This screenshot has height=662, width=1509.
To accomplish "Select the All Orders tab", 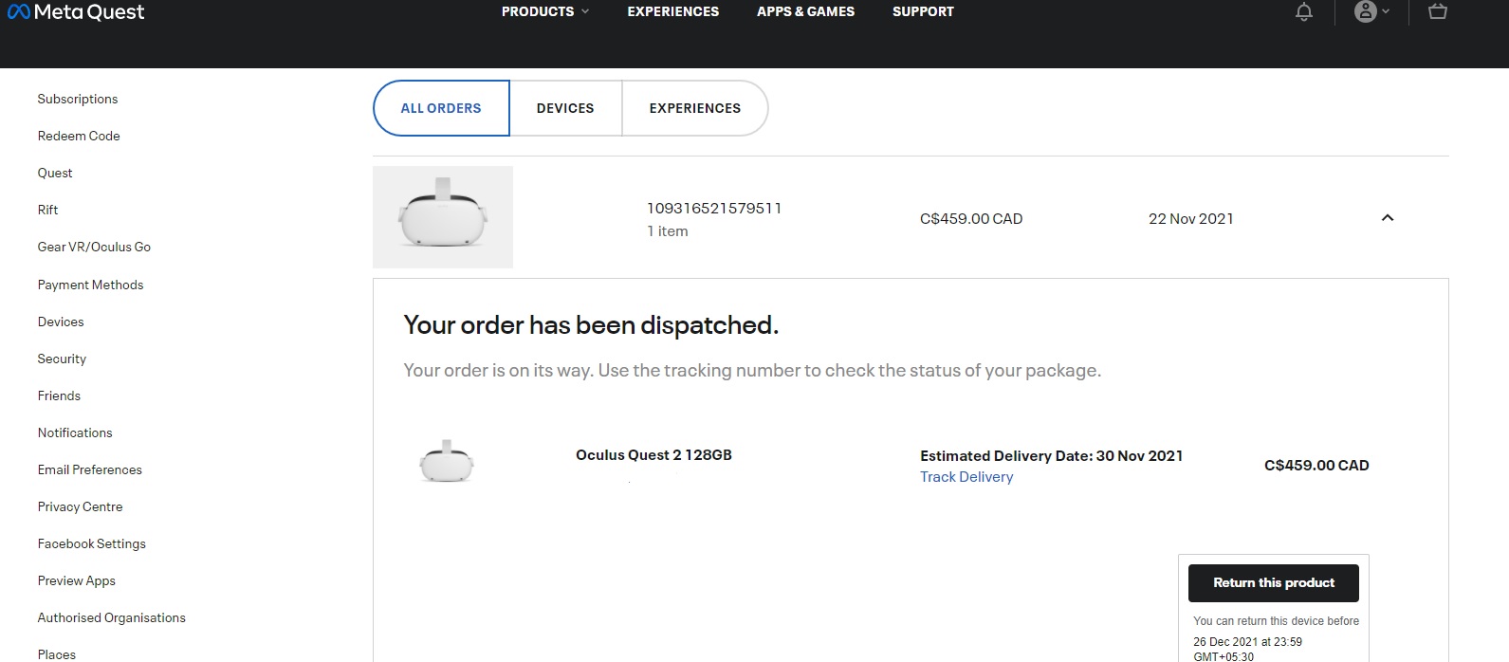I will pyautogui.click(x=441, y=108).
